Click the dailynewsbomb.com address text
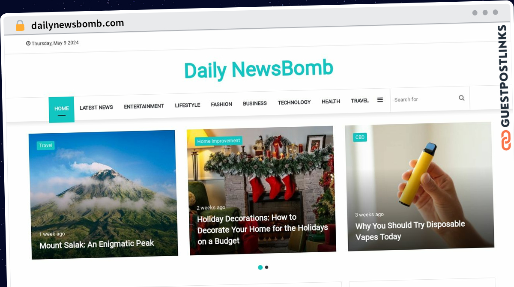Screen dimensions: 514x287 click(x=78, y=24)
